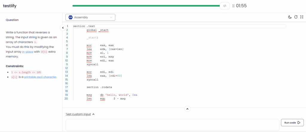Click the green progress bar
This screenshot has height=132, width=306.
point(146,6)
